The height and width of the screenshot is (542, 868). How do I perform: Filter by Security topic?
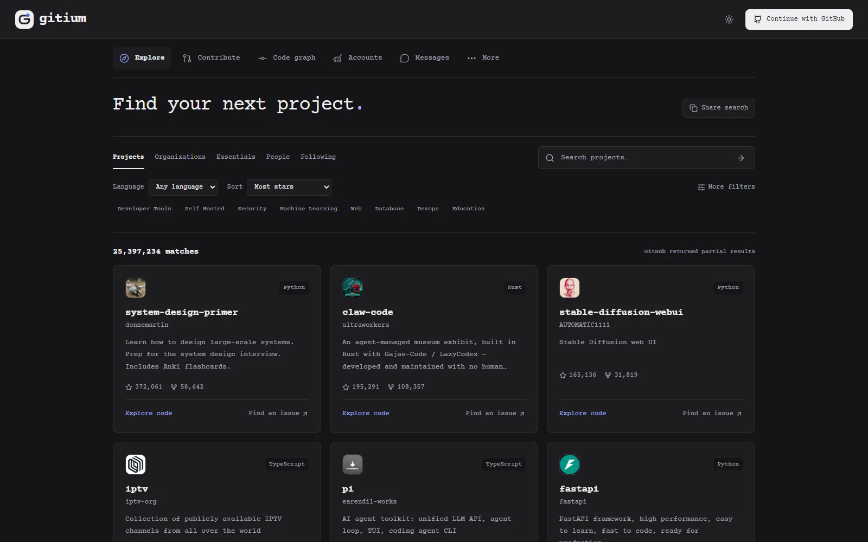pos(252,209)
